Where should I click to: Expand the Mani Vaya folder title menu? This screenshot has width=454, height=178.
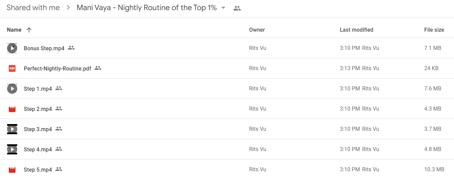146,8
